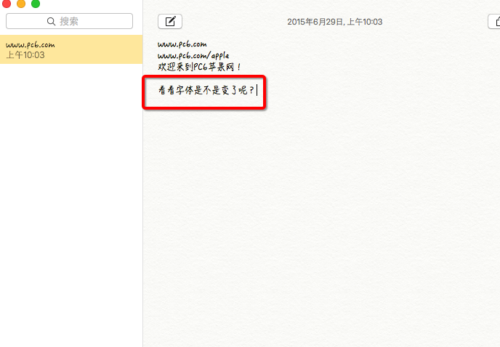Select the www.pc6.com note in sidebar

click(x=71, y=49)
